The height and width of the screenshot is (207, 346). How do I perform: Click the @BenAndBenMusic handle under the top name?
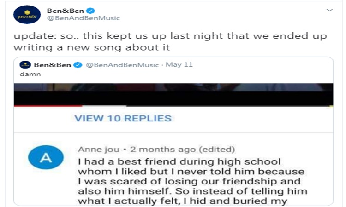pos(83,18)
